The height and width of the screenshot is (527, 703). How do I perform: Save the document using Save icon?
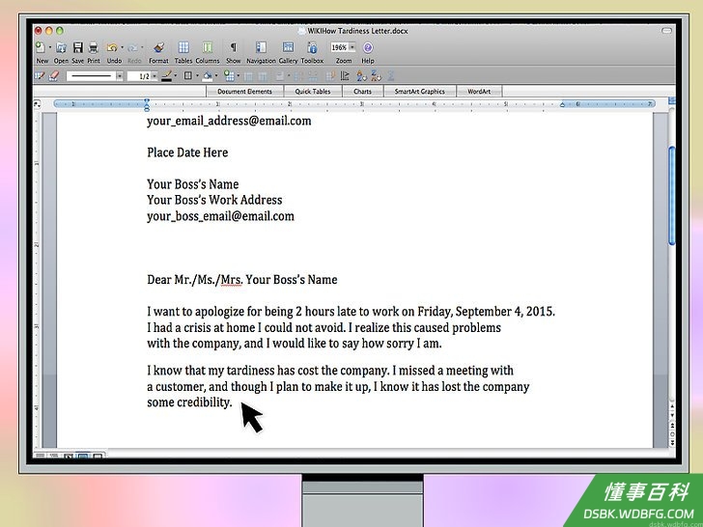pos(77,47)
